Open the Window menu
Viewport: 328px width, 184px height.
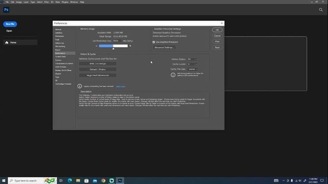point(74,2)
